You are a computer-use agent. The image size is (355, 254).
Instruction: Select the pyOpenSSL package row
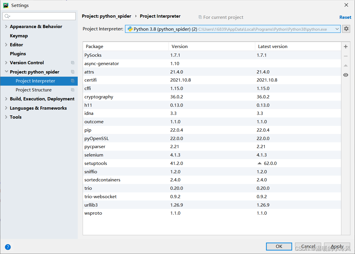212,139
